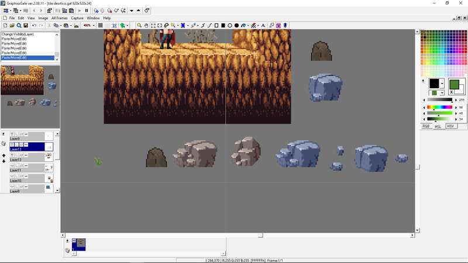The height and width of the screenshot is (263, 468).
Task: Expand the copy button dropdown arrow
Action: pos(61,26)
